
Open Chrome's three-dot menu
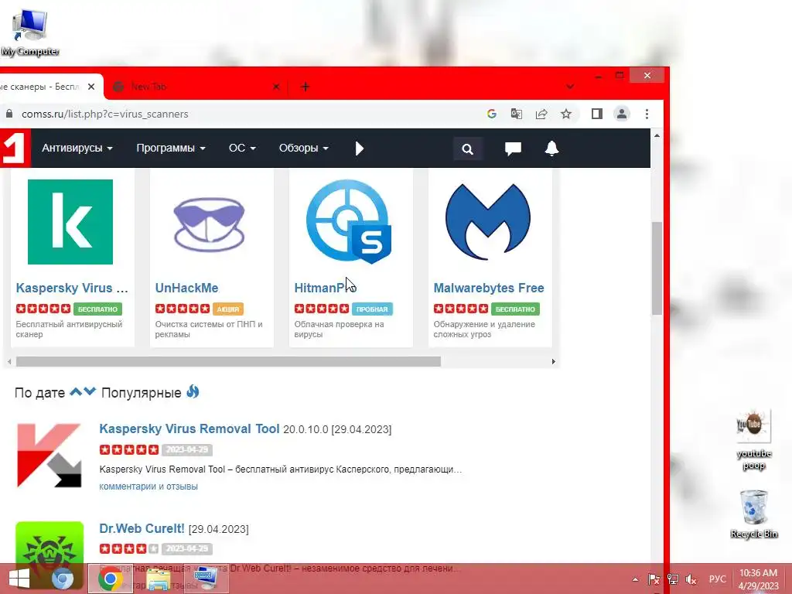point(647,114)
